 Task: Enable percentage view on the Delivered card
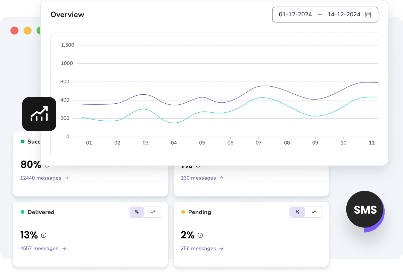(137, 212)
